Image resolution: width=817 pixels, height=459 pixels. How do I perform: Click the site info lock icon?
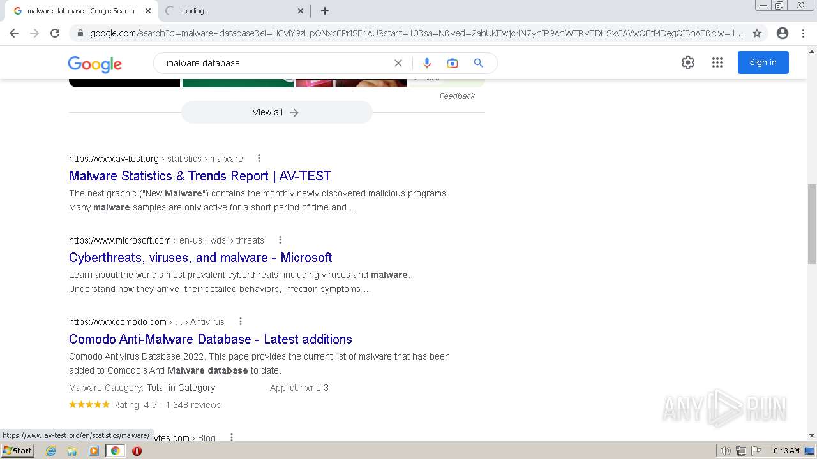[80, 33]
